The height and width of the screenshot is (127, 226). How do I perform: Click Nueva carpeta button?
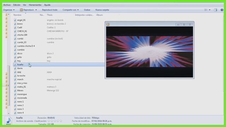coord(102,10)
